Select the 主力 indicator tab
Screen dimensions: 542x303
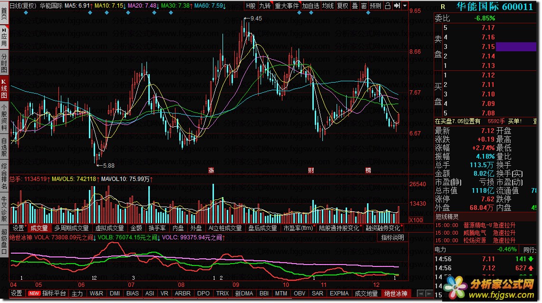coord(77,294)
